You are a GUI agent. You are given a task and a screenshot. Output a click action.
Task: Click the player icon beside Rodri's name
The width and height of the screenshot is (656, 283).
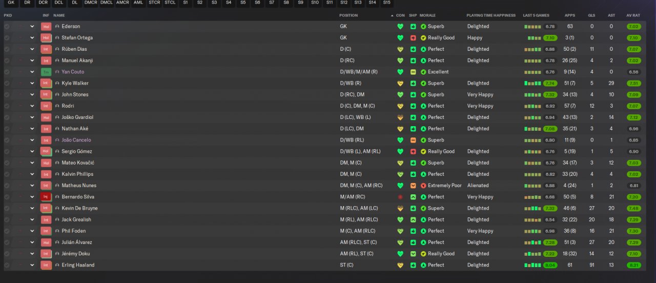pyautogui.click(x=57, y=106)
